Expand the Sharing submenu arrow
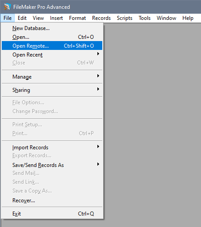Screen dimensions: 201x227 point(98,89)
